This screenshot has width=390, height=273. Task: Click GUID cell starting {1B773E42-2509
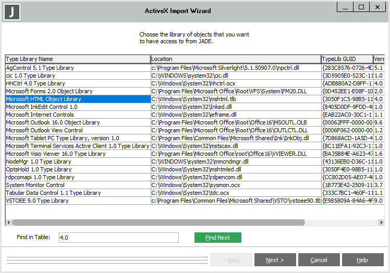[347, 185]
